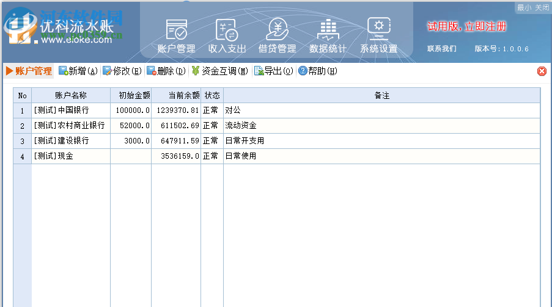
Task: Click the balance 3536159.0 cell
Action: point(176,156)
